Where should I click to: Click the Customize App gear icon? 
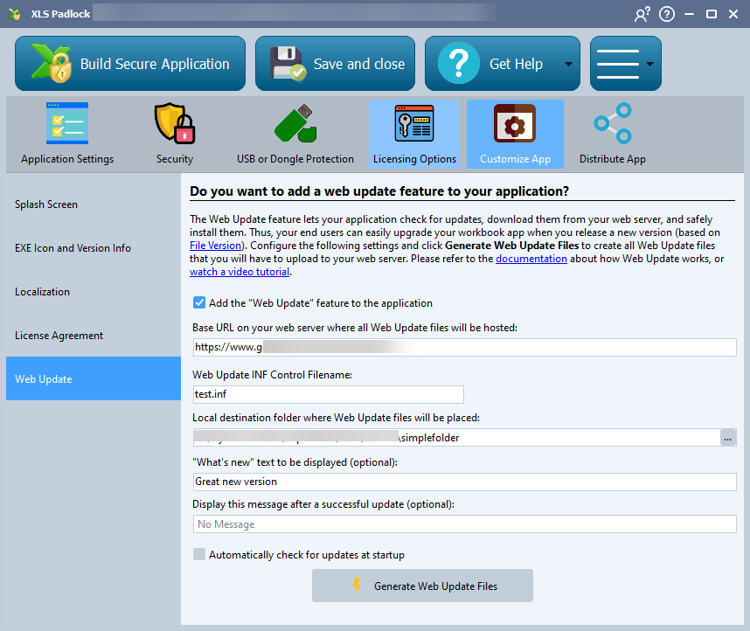[515, 124]
